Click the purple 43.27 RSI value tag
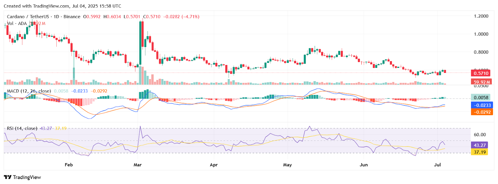Viewport: 498px width, 184px height. click(x=479, y=145)
